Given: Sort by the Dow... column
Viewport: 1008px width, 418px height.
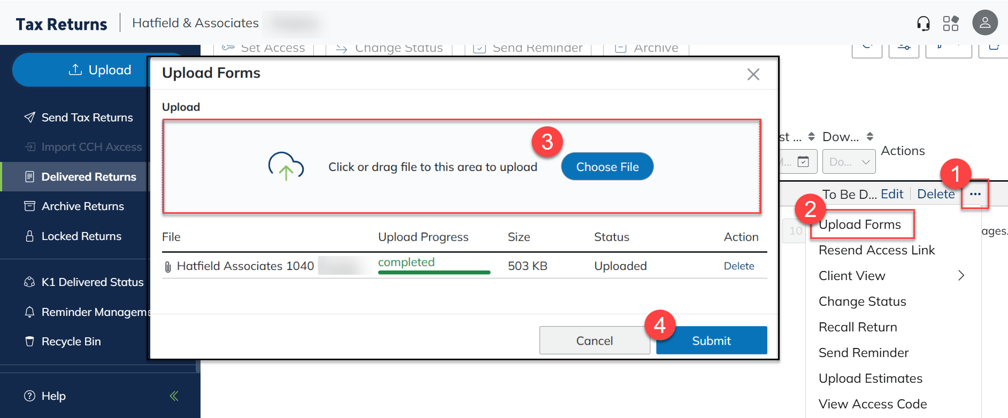Looking at the screenshot, I should coord(870,136).
